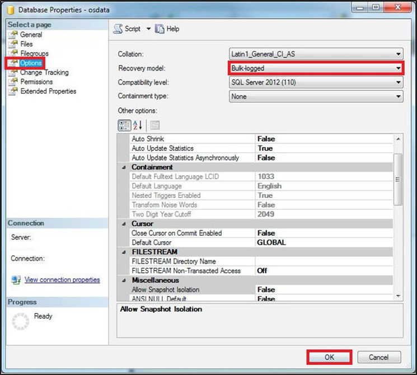Viewport: 417px width, 375px height.
Task: Click the Auto Update Statistics True value
Action: (x=265, y=148)
